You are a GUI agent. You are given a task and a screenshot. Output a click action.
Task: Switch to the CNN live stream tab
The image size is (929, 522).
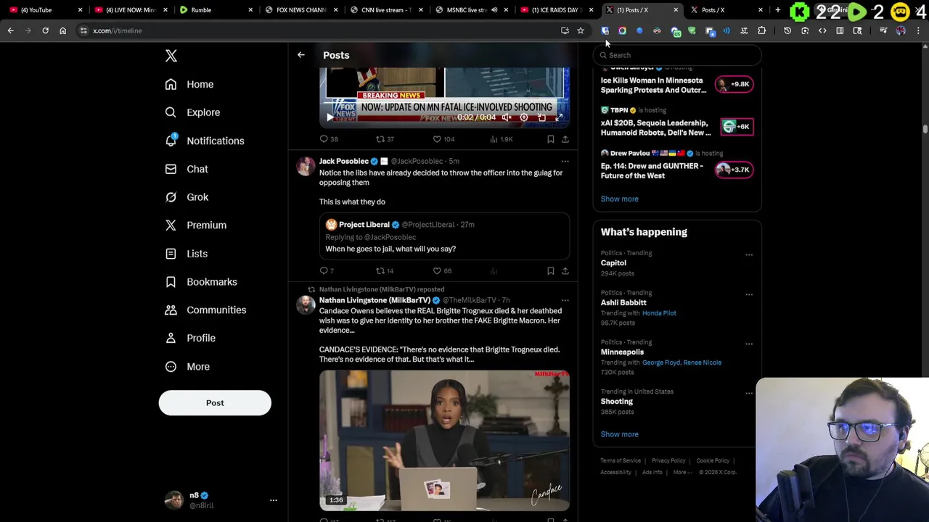coord(386,10)
